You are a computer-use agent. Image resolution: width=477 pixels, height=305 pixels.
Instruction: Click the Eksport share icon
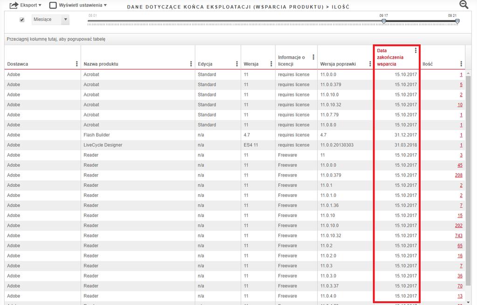coord(14,5)
